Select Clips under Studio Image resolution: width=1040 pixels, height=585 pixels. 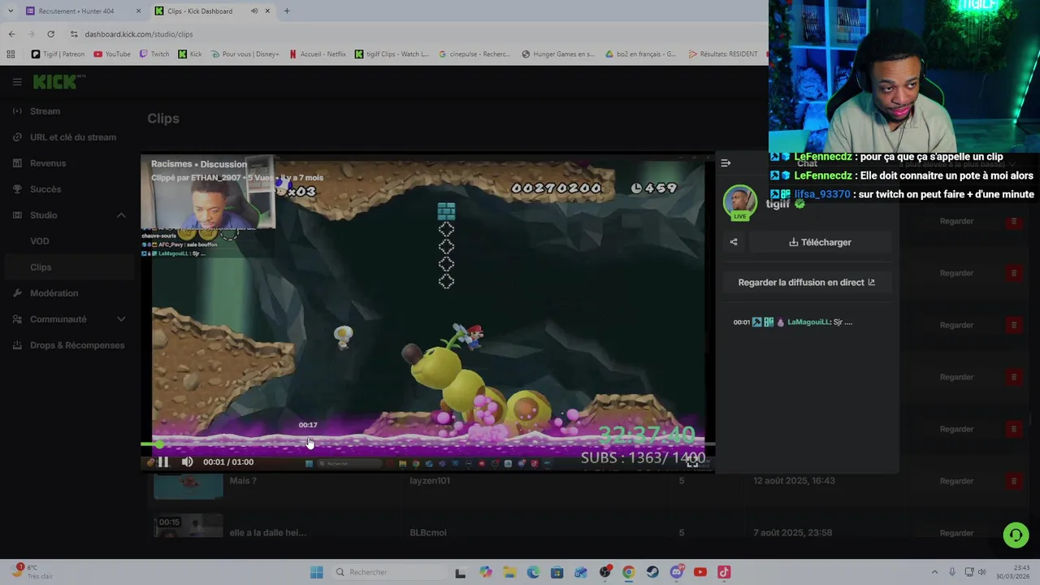coord(67,267)
